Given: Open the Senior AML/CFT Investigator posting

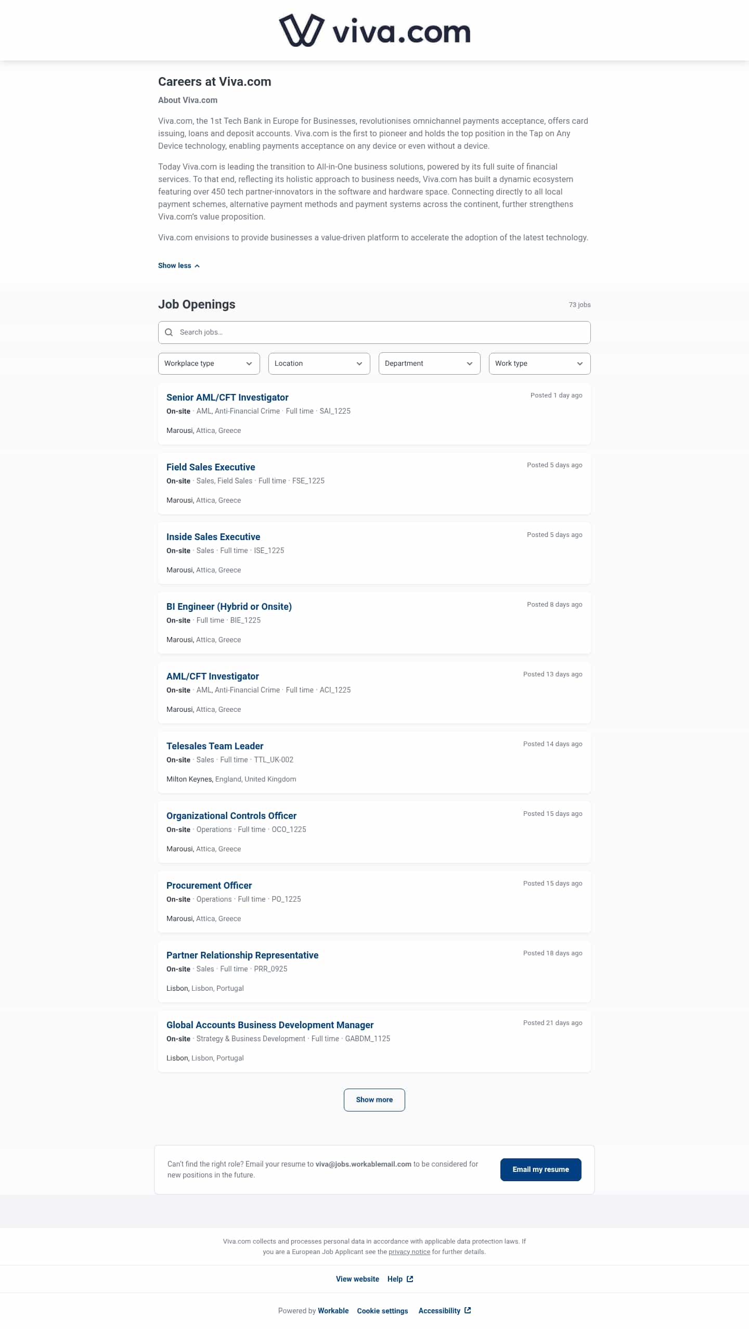Looking at the screenshot, I should (x=227, y=397).
